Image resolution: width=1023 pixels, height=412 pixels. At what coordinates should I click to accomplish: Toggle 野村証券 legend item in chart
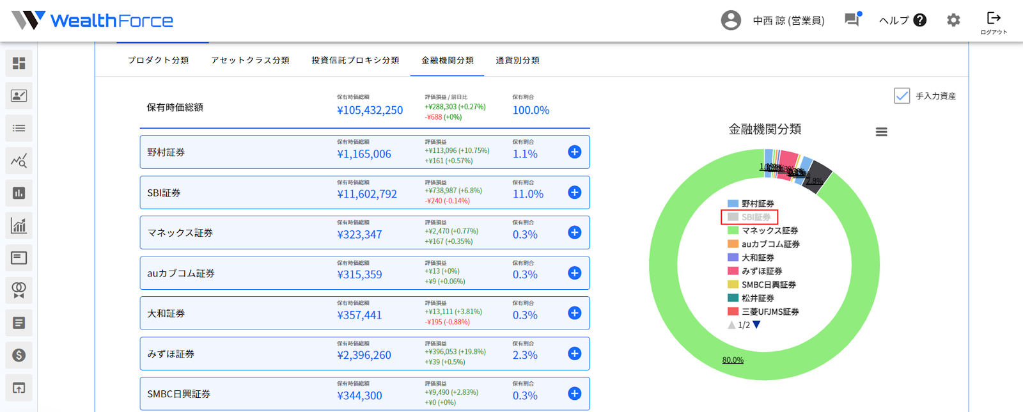tap(751, 203)
